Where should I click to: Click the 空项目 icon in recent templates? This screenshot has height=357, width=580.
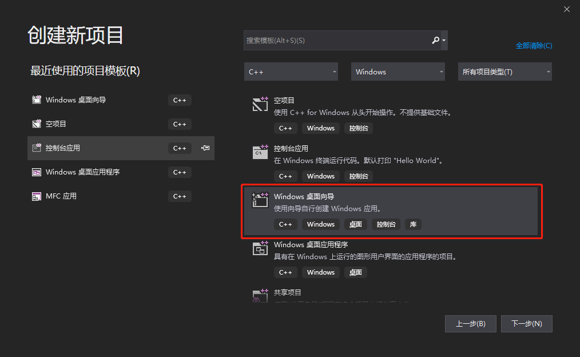tap(36, 124)
